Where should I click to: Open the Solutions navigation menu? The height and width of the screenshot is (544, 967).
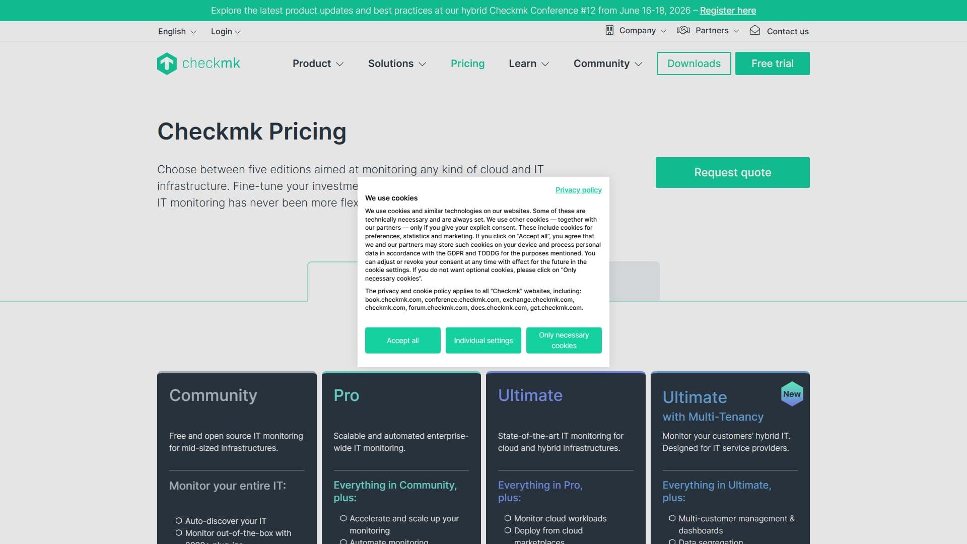397,63
